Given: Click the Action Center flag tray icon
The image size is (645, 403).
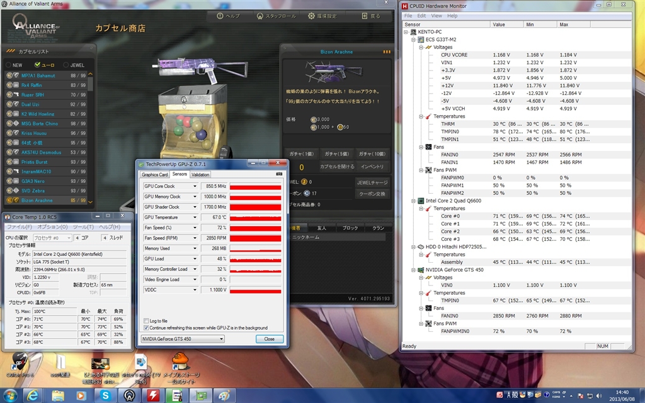Looking at the screenshot, I should click(x=580, y=395).
